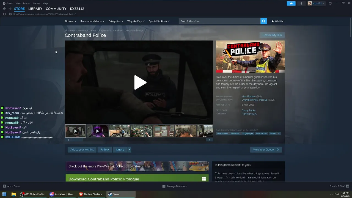Open the PlayWay S.A. collection banner
This screenshot has width=352, height=198.
[x=137, y=166]
